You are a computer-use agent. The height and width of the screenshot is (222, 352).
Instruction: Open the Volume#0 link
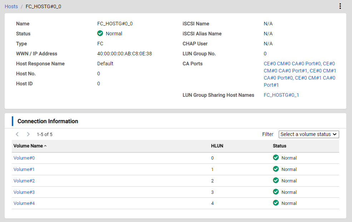24,158
